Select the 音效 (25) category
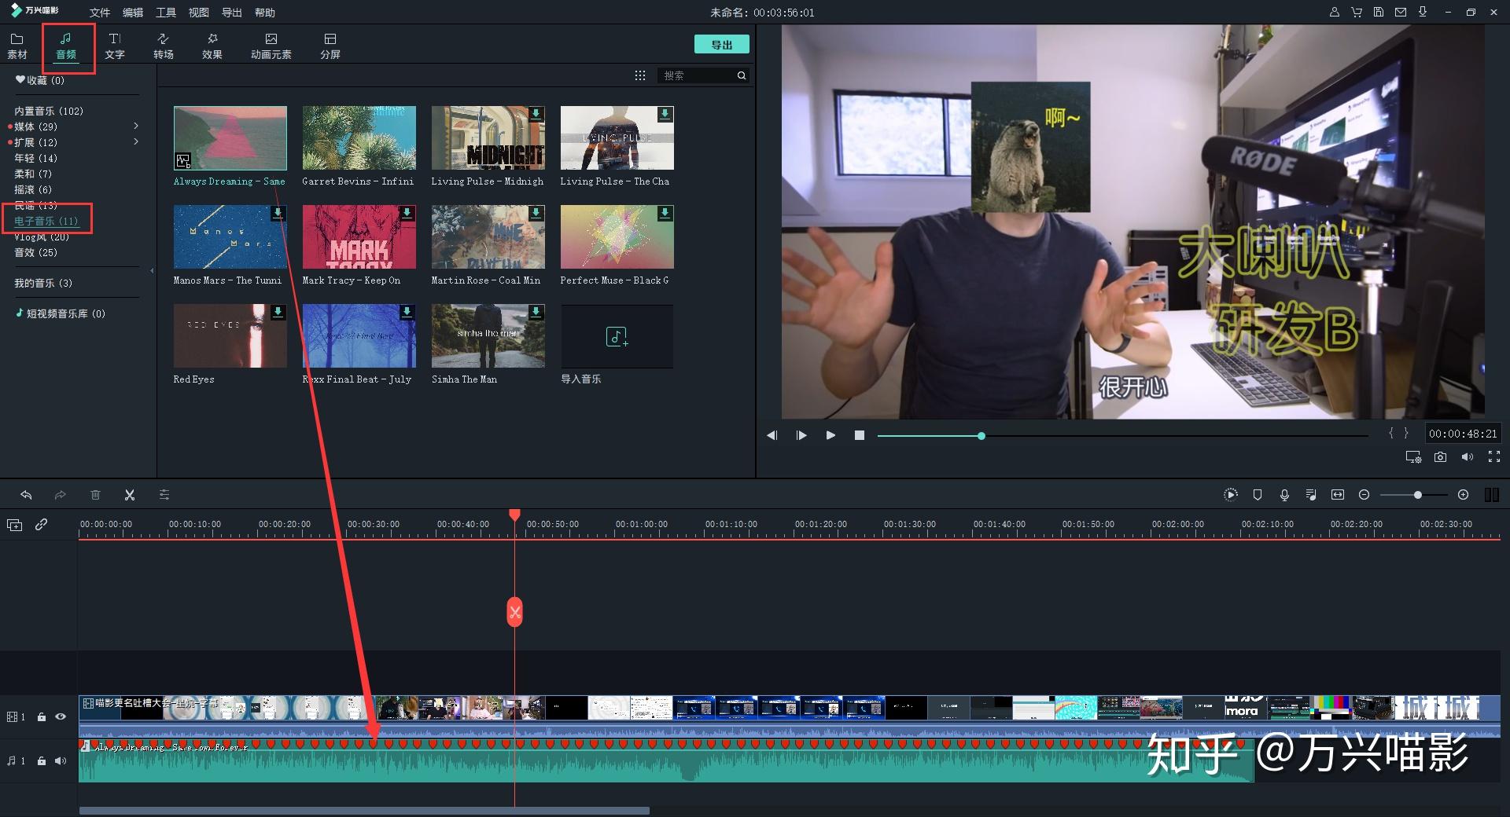Image resolution: width=1510 pixels, height=817 pixels. pyautogui.click(x=35, y=252)
